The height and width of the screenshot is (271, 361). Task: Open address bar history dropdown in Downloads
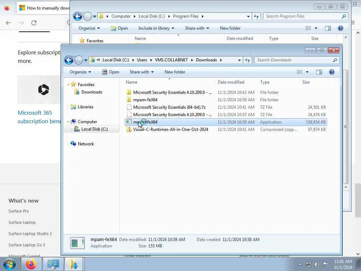point(239,60)
